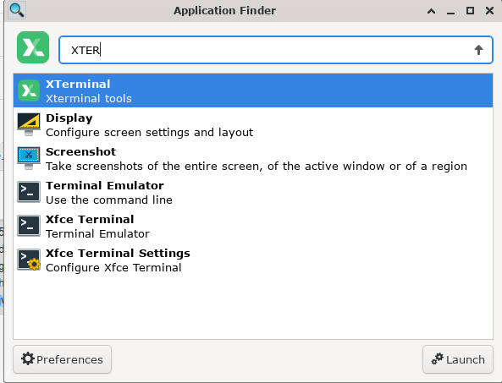
Task: Click the magnifier icon in the title bar
Action: 17,10
